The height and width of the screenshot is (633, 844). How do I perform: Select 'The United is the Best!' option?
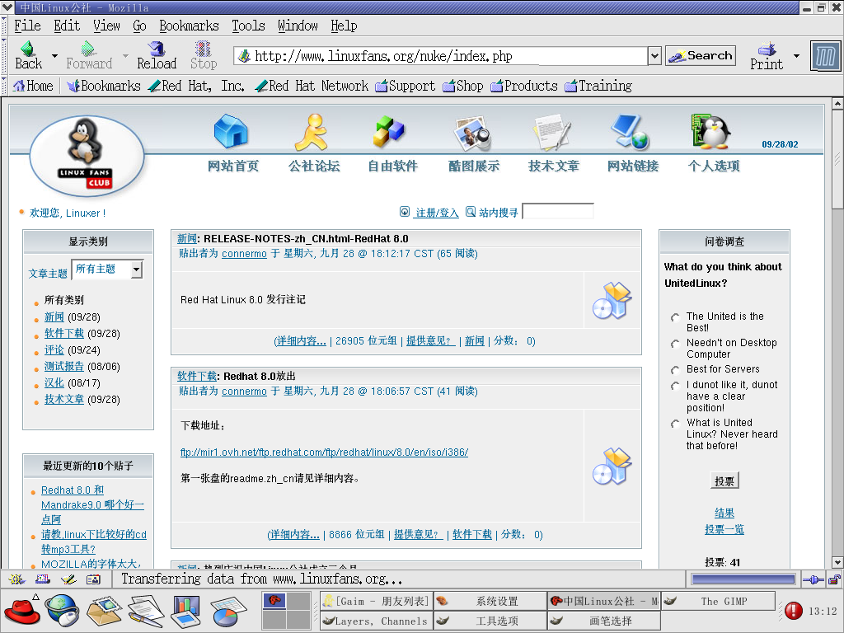coord(675,317)
